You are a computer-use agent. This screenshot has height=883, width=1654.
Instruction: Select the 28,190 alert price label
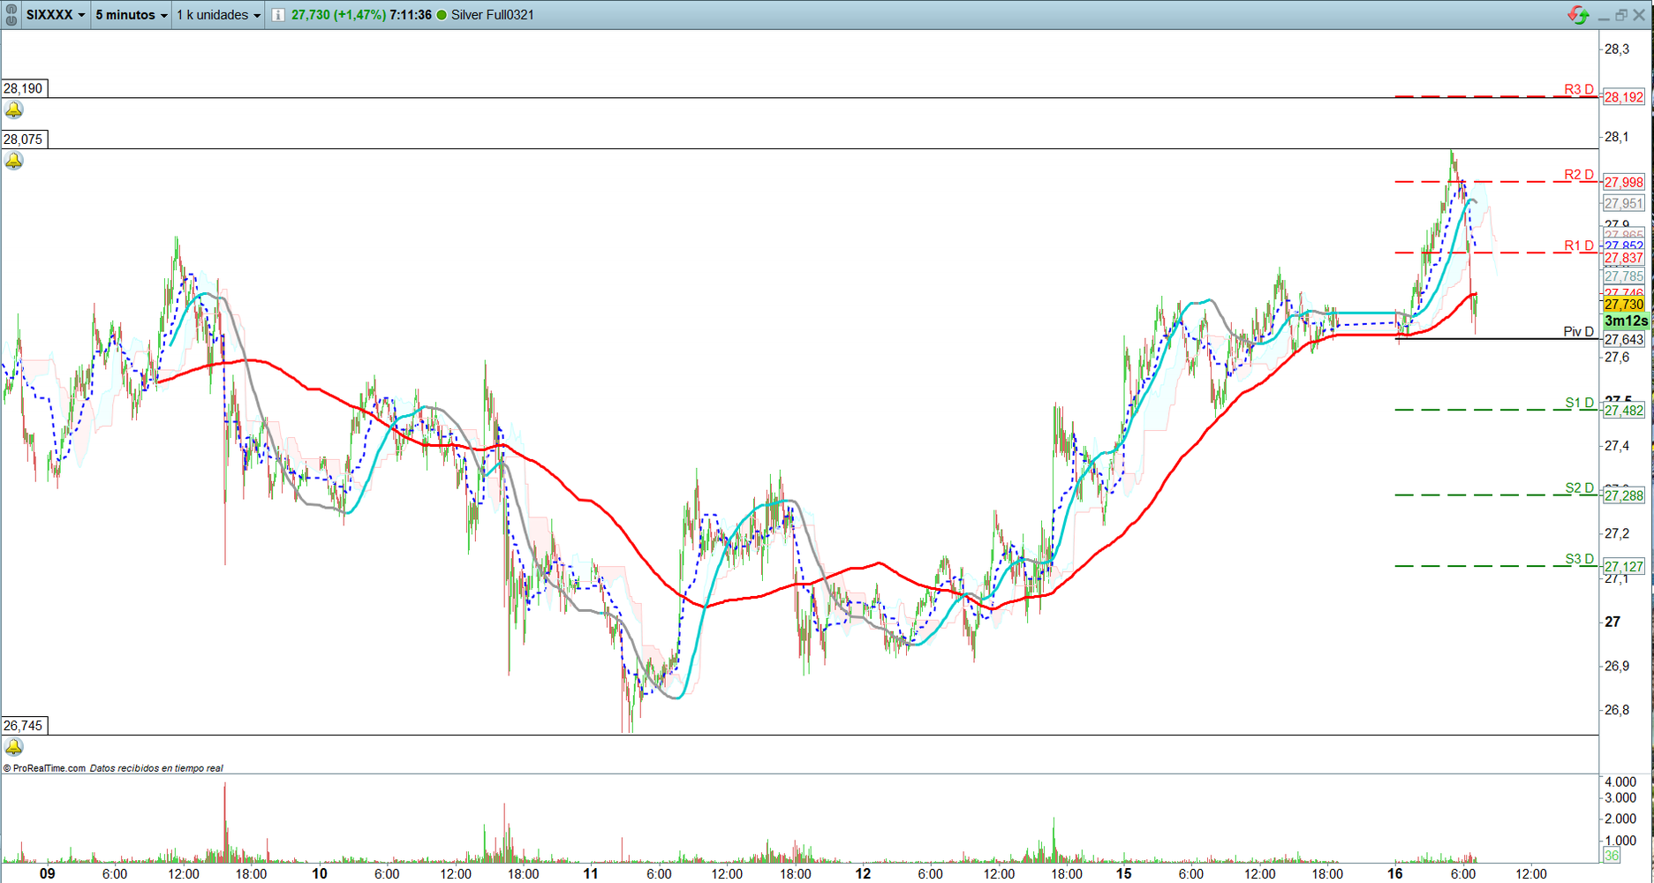point(24,88)
